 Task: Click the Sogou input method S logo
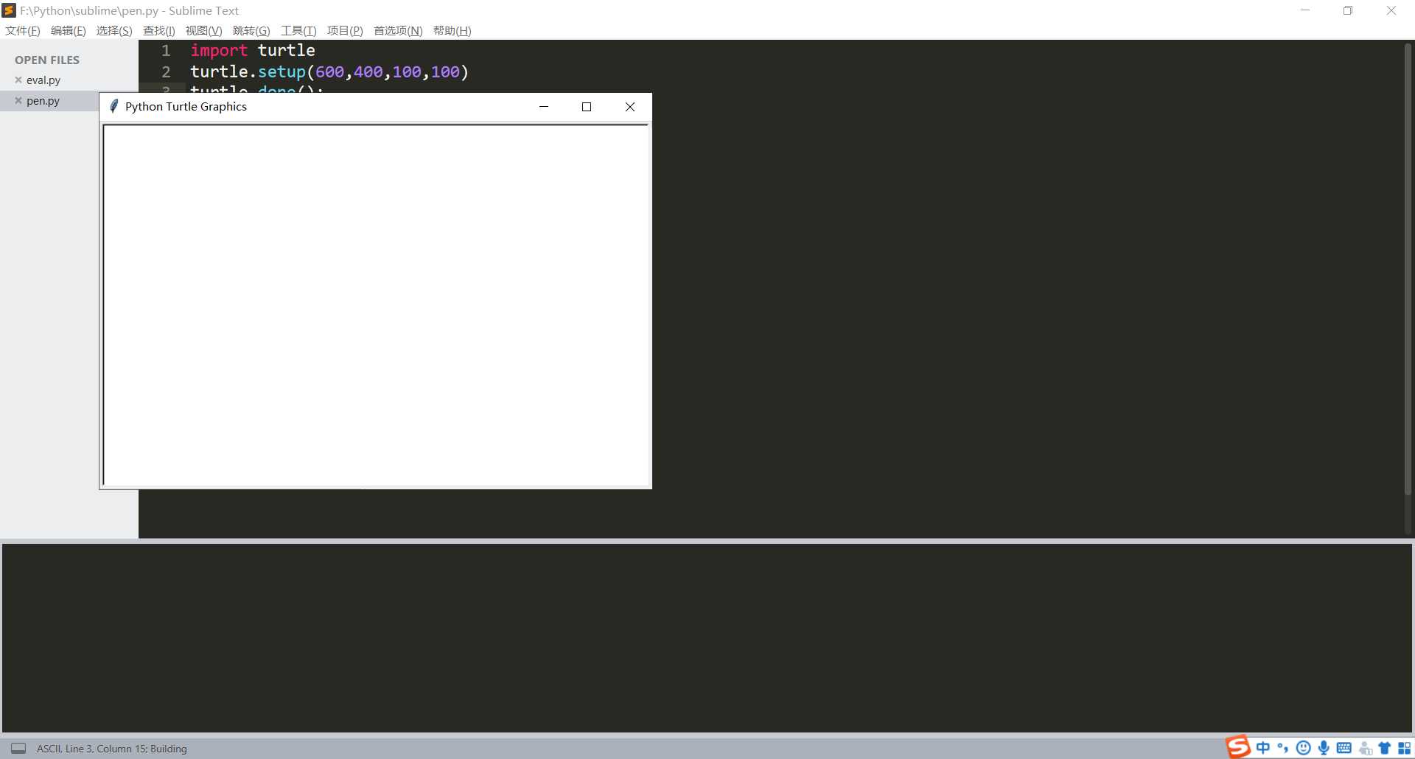tap(1238, 746)
